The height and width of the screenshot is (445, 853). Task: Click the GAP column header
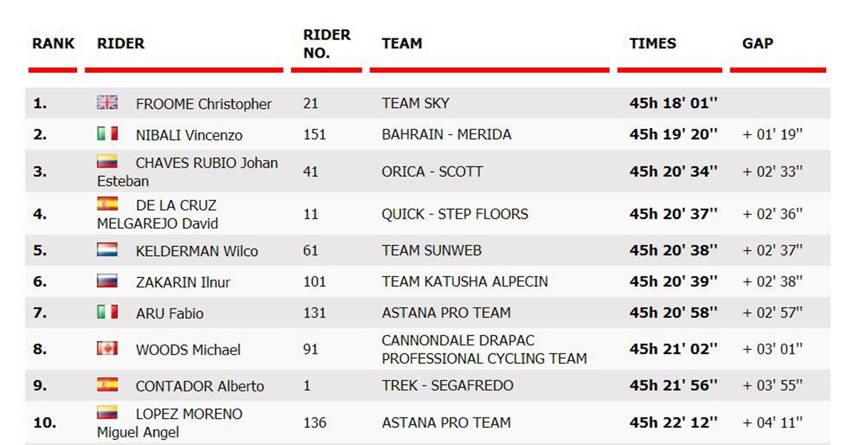coord(758,43)
